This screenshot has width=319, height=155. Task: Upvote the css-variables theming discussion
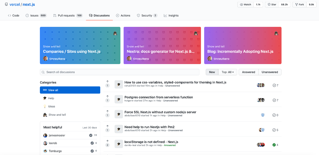107,82
